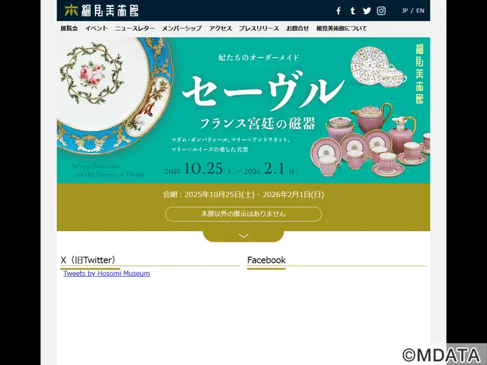Open the Facebook icon in header
The image size is (487, 365).
click(338, 11)
